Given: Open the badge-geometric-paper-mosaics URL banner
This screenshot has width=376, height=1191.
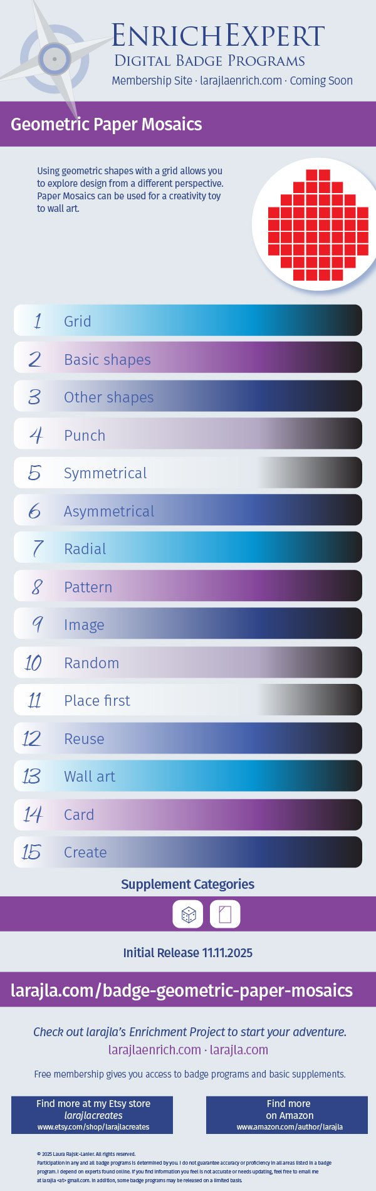Looking at the screenshot, I should point(182,990).
